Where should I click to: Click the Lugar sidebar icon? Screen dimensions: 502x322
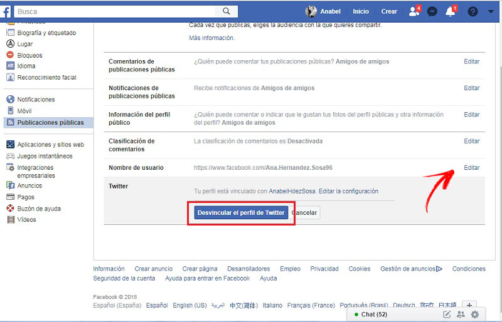[x=11, y=44]
